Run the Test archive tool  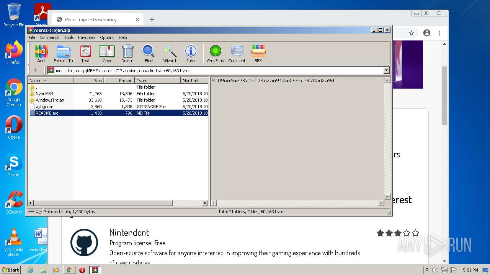(85, 53)
